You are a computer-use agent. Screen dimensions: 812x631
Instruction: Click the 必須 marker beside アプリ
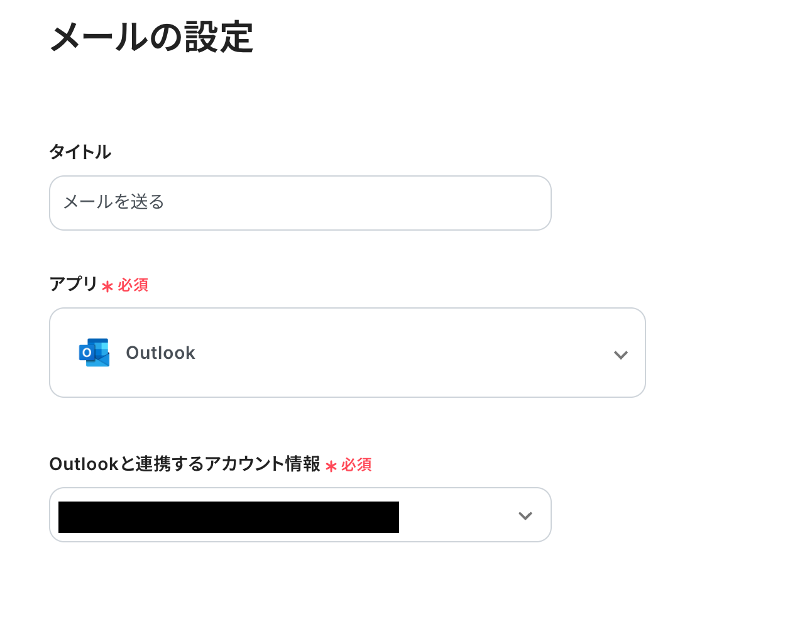(x=133, y=285)
